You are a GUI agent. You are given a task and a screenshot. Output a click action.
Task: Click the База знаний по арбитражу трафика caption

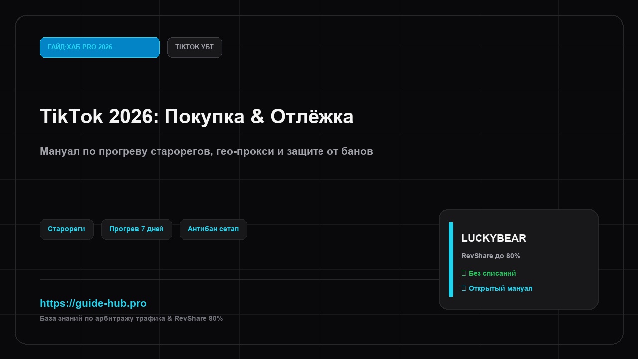pyautogui.click(x=132, y=318)
